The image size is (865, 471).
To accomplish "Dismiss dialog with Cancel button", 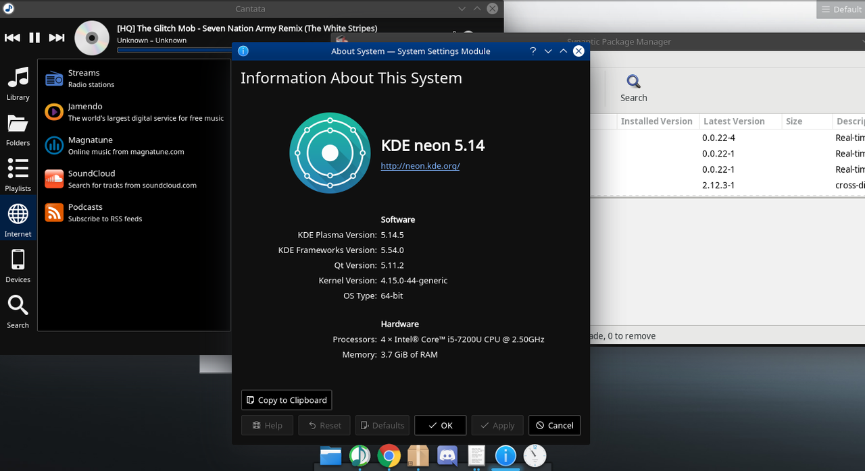I will click(555, 425).
